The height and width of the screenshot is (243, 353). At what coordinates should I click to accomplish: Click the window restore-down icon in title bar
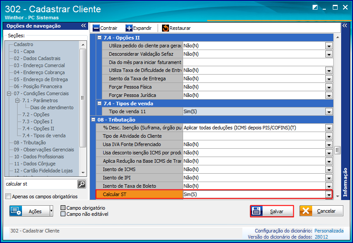pos(315,7)
